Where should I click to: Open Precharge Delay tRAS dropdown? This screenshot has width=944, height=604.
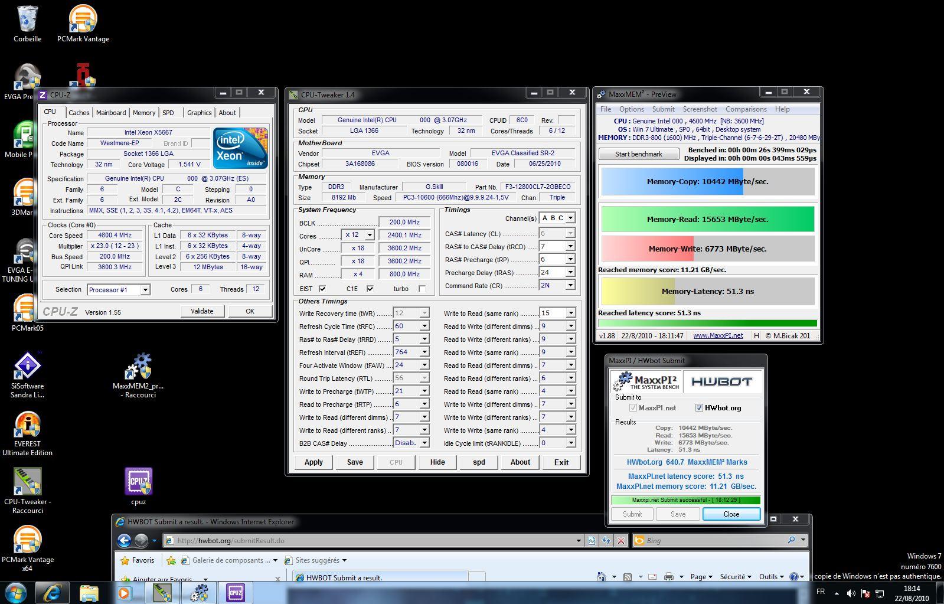click(570, 272)
